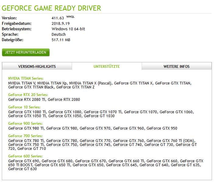The width and height of the screenshot is (218, 185).
Task: Click the GeForce 600 Series: heading
Action: [25, 156]
